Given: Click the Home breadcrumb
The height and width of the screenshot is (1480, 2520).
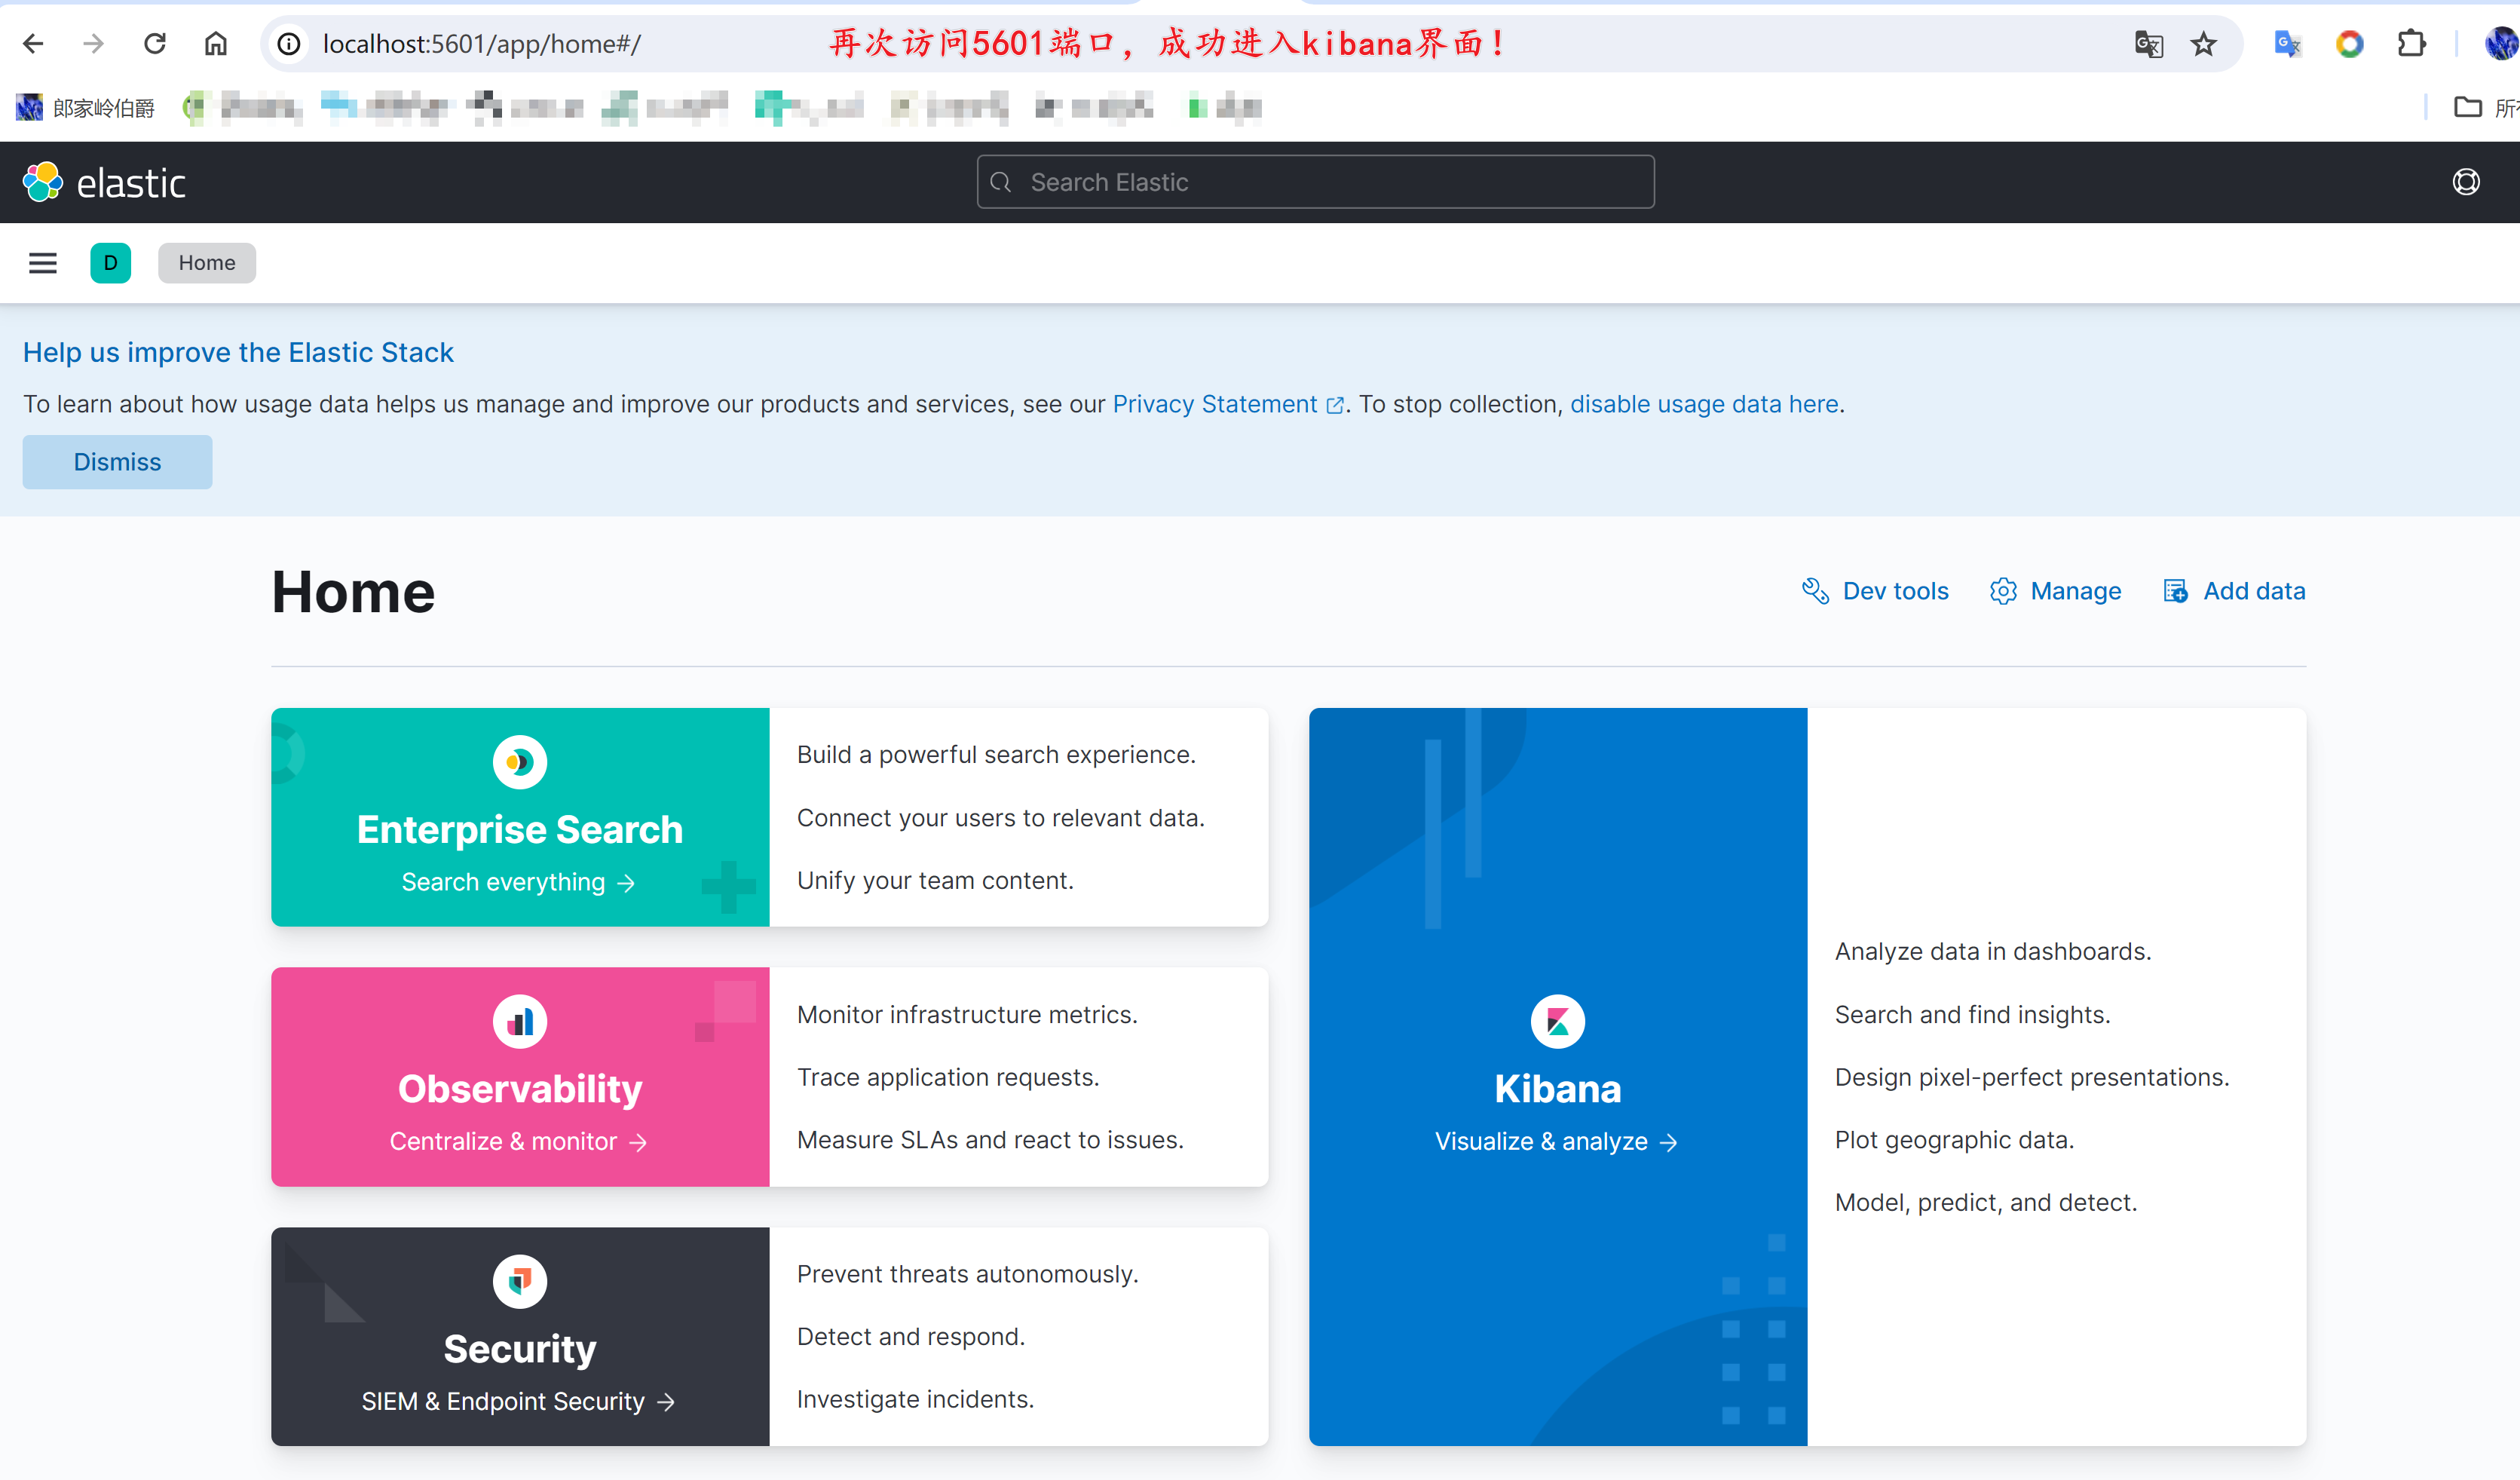Looking at the screenshot, I should tap(207, 263).
